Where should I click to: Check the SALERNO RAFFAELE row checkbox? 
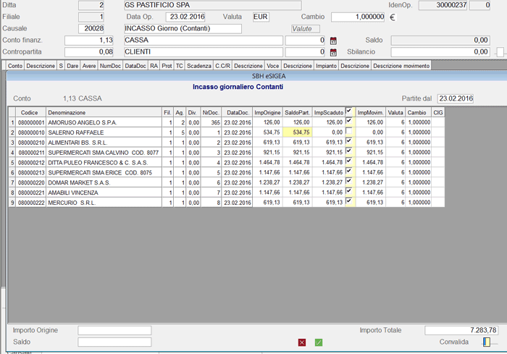tap(349, 131)
